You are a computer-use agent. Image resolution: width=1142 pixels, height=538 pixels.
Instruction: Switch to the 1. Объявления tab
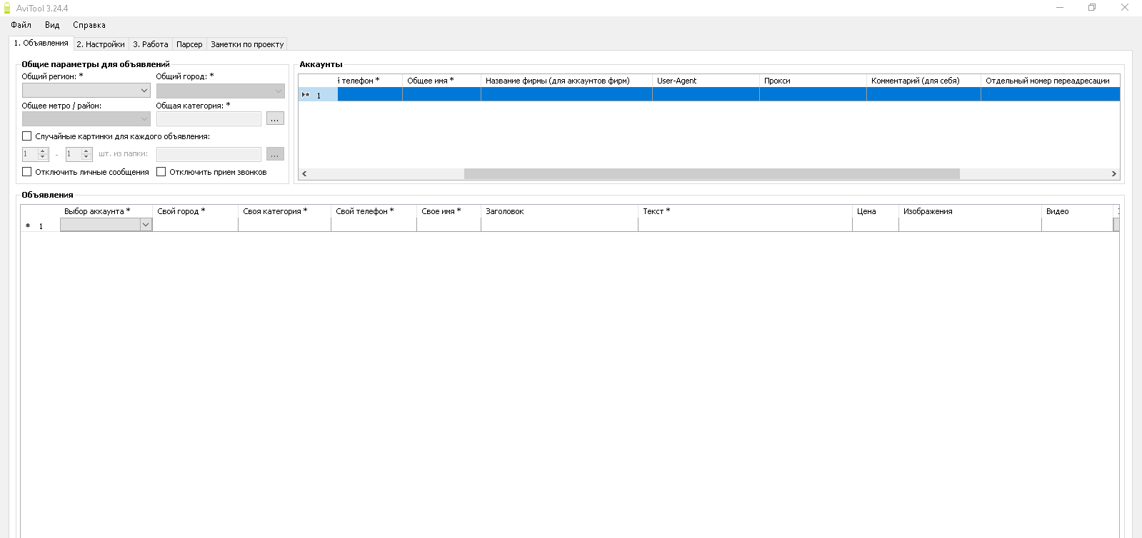41,43
